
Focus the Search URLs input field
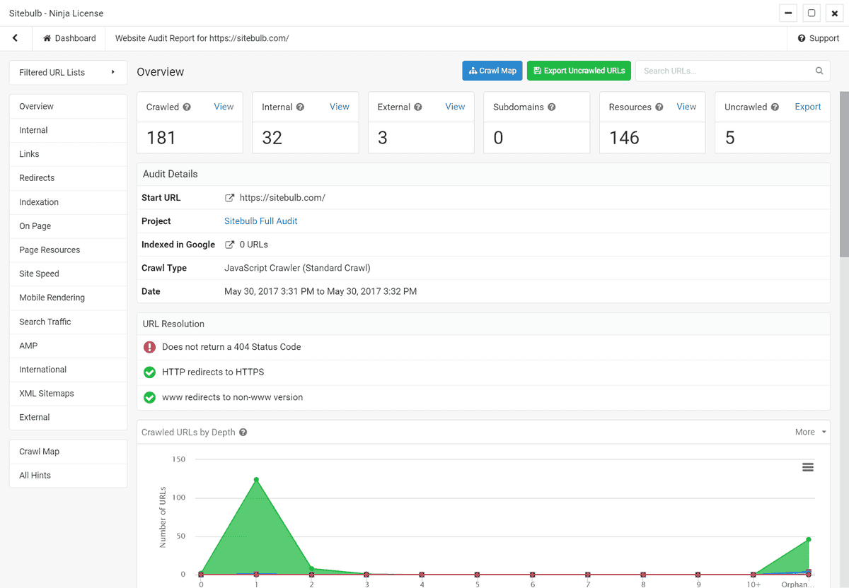click(x=724, y=71)
